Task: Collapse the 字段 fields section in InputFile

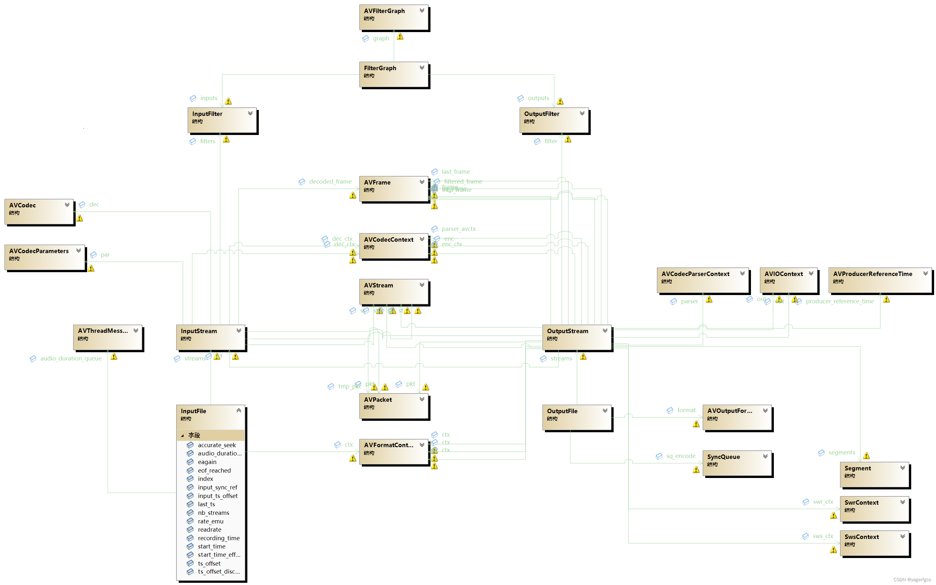Action: (182, 436)
